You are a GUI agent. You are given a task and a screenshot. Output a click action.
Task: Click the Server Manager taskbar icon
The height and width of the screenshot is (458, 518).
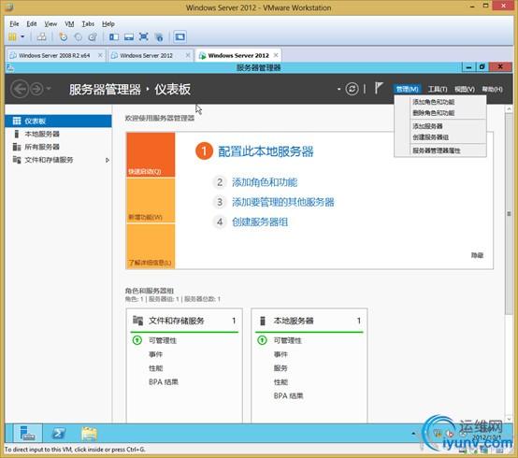[x=28, y=434]
